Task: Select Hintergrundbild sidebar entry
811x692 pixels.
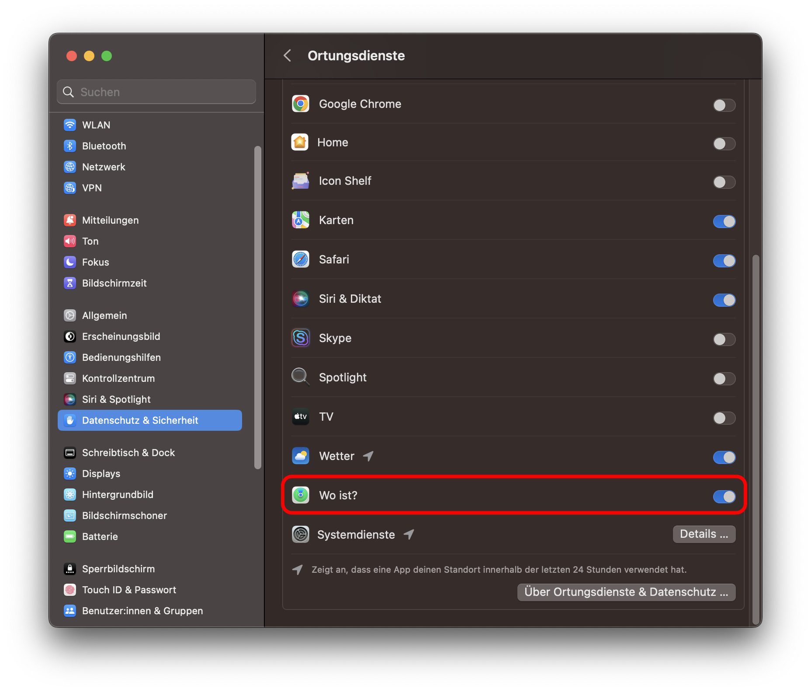Action: tap(150, 495)
